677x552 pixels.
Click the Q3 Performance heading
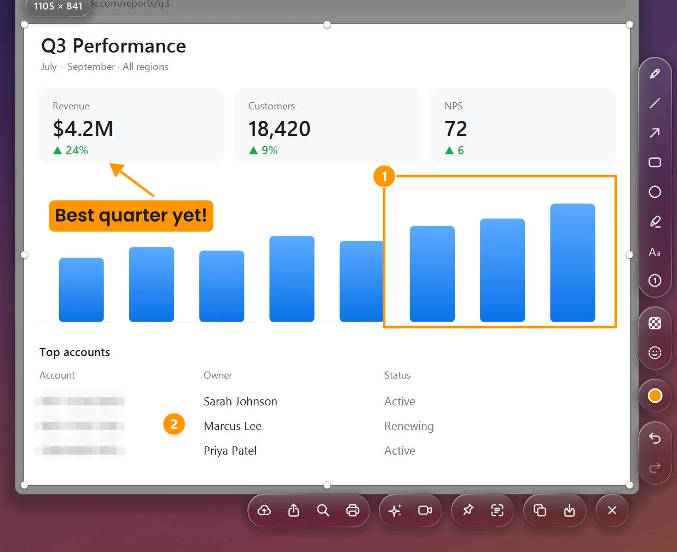pyautogui.click(x=114, y=46)
